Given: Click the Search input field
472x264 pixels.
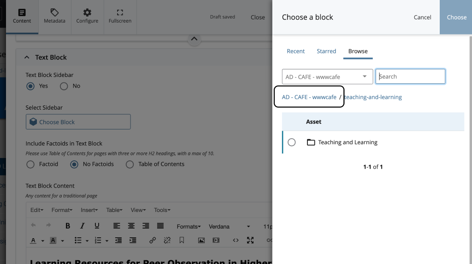Looking at the screenshot, I should (410, 76).
